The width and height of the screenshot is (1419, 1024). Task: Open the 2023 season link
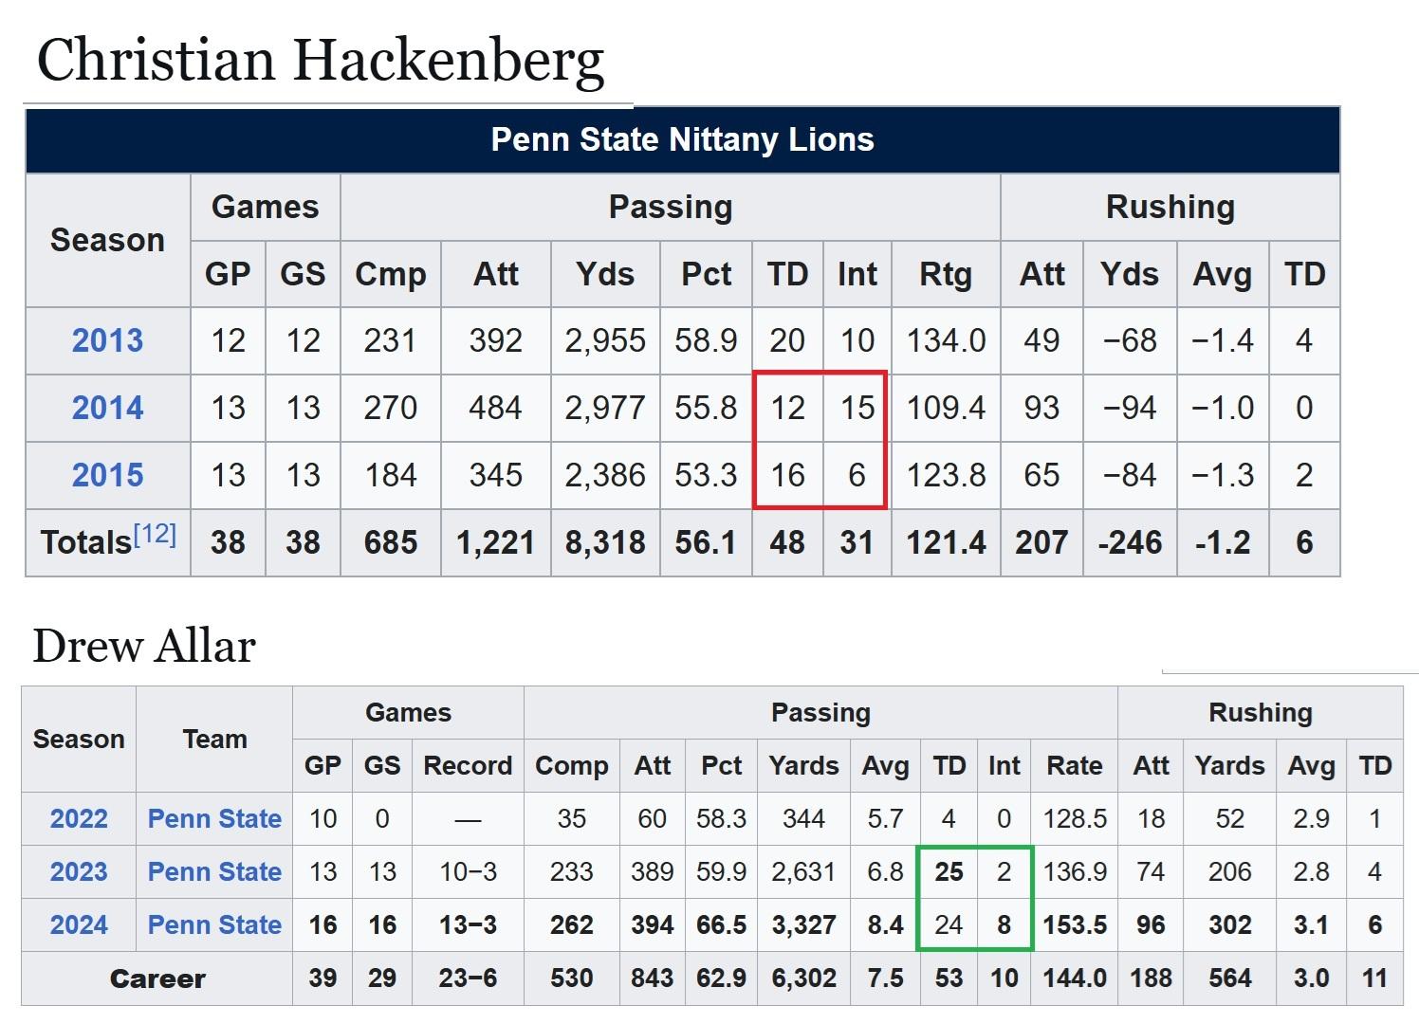[x=79, y=871]
